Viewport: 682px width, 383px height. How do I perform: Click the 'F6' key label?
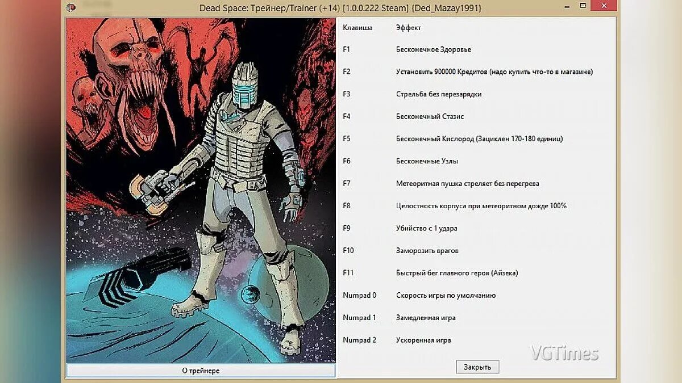(347, 161)
